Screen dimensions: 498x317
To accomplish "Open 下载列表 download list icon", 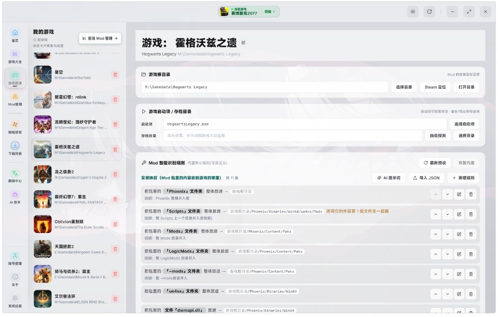I will tap(15, 148).
